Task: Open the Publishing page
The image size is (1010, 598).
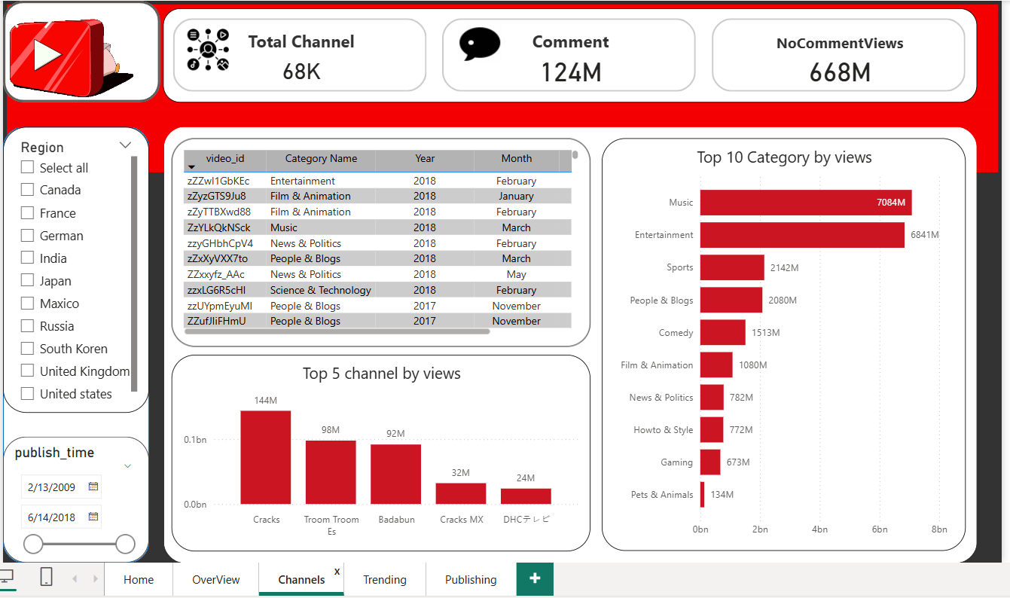Action: pos(470,579)
